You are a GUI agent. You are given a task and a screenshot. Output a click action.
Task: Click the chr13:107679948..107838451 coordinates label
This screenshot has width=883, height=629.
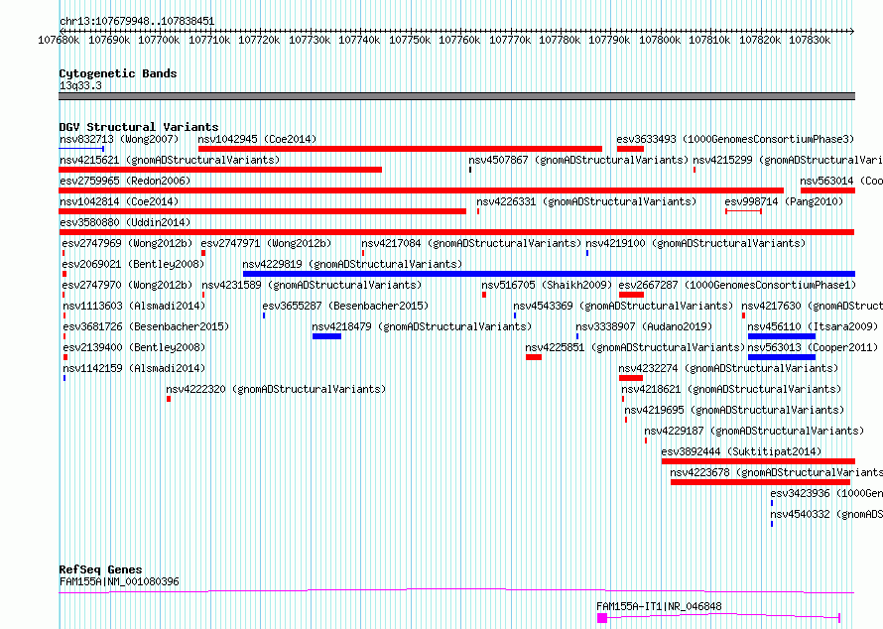pos(137,22)
